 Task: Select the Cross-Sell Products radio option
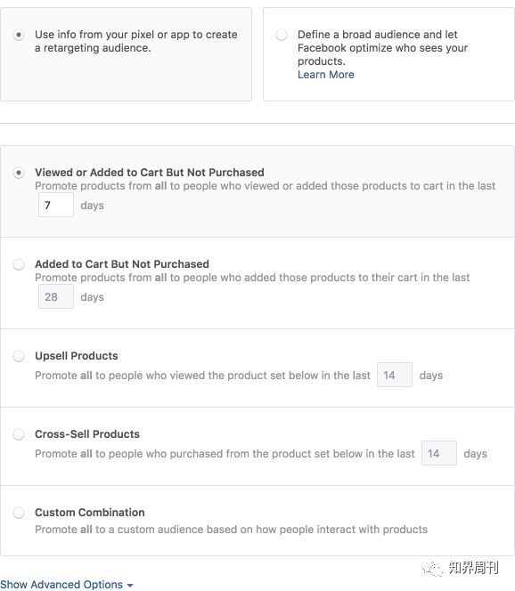pos(19,434)
